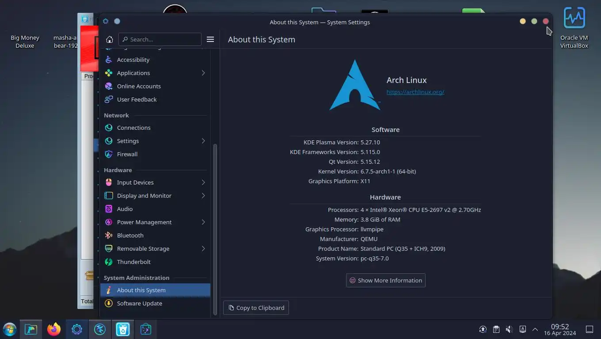Image resolution: width=601 pixels, height=339 pixels.
Task: Click the hummingbird app taskbar icon
Action: point(100,329)
